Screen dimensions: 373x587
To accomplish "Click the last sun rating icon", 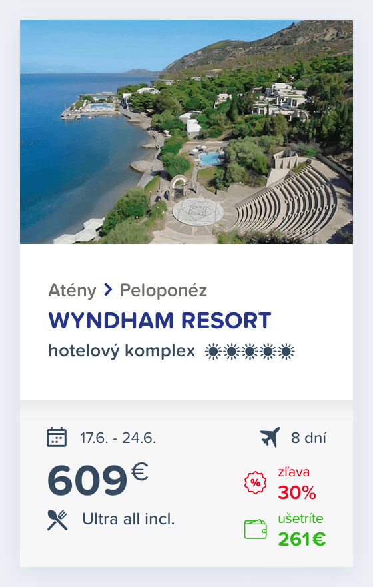I will (286, 352).
